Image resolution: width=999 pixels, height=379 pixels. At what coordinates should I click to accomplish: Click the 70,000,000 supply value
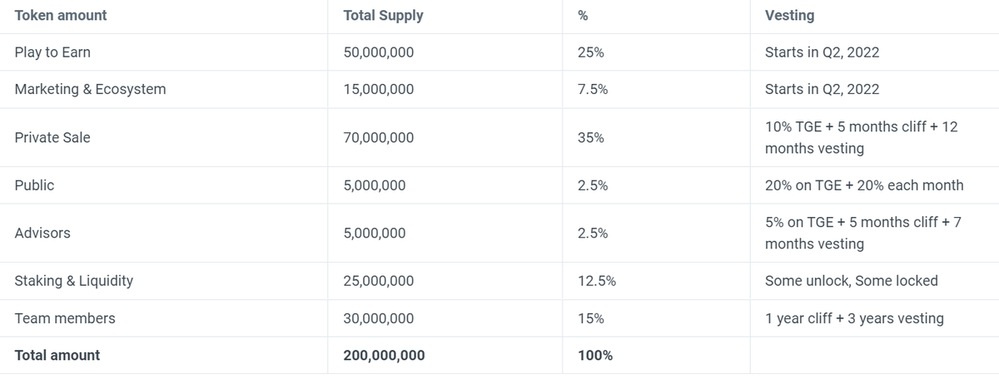point(378,138)
